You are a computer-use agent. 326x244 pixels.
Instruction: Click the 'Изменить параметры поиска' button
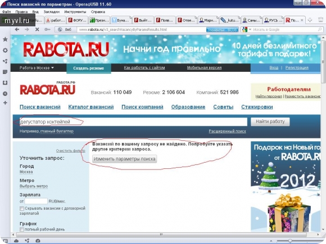pos(124,159)
